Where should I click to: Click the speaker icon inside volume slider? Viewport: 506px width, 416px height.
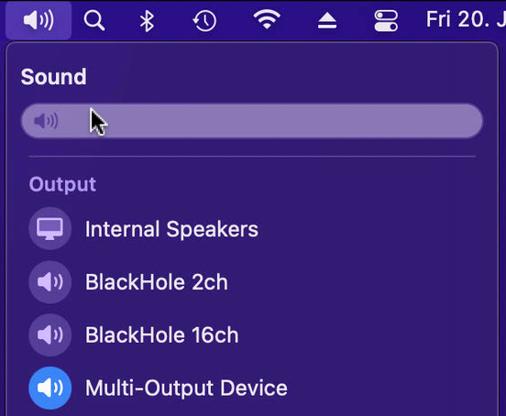tap(46, 121)
